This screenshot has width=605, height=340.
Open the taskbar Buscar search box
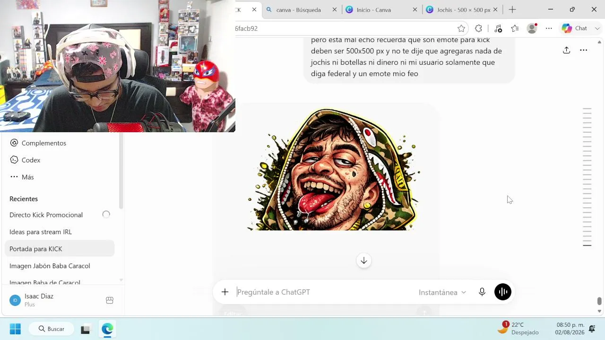(x=52, y=329)
